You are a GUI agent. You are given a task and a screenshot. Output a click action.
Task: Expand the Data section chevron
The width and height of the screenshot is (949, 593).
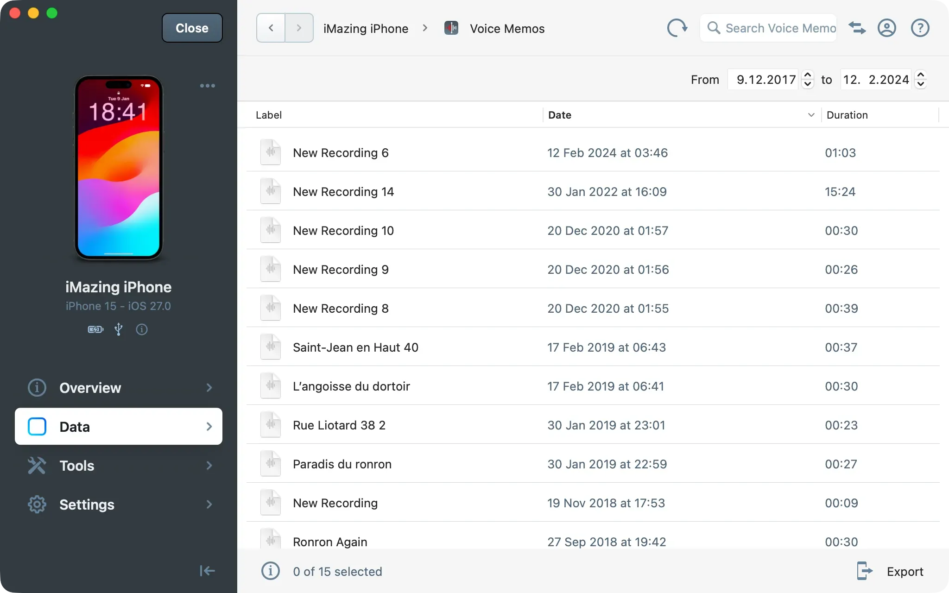(x=209, y=426)
